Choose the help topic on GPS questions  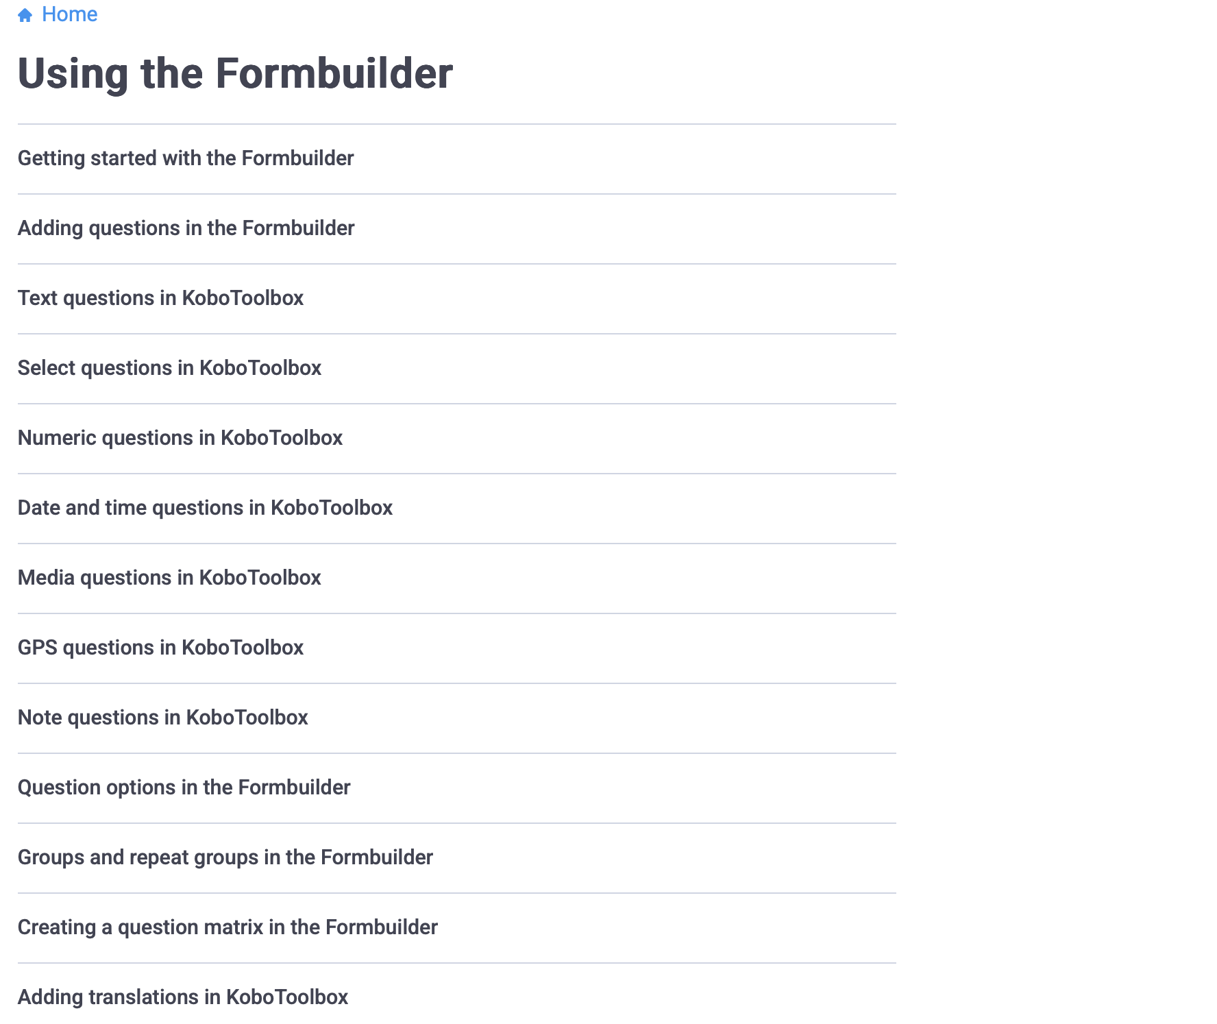[160, 648]
